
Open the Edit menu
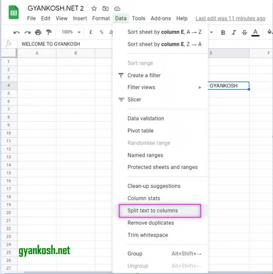[46, 18]
